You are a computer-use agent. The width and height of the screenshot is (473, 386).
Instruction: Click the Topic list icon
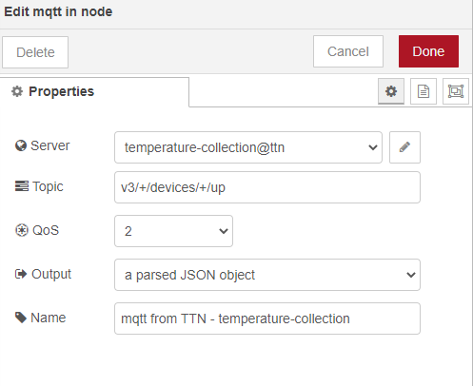22,186
